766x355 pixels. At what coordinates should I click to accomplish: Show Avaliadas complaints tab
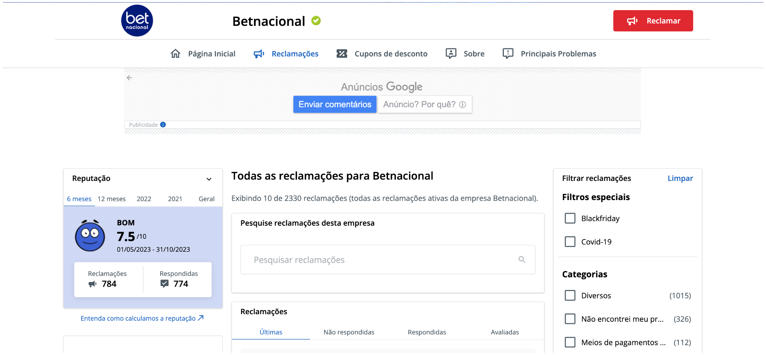[x=505, y=332]
